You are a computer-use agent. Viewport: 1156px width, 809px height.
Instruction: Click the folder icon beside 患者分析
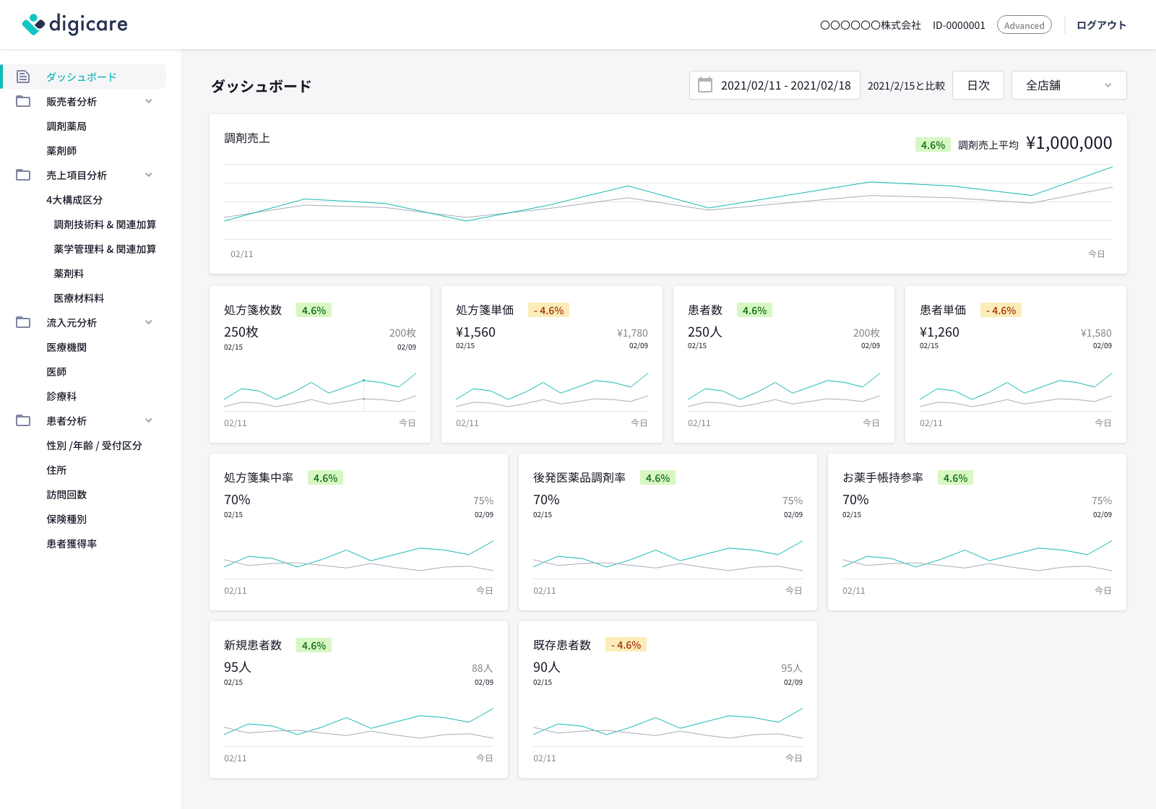click(23, 420)
